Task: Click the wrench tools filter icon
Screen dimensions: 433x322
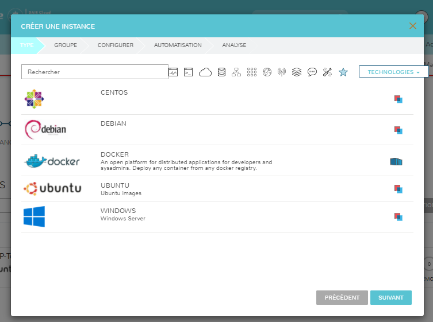Action: pyautogui.click(x=328, y=72)
